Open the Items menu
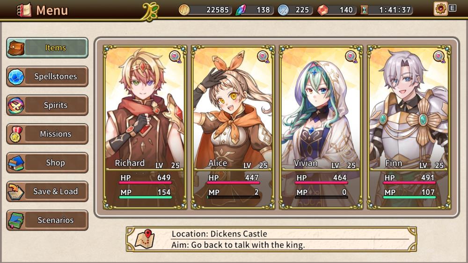Viewport: 468px width, 263px height. coord(47,48)
